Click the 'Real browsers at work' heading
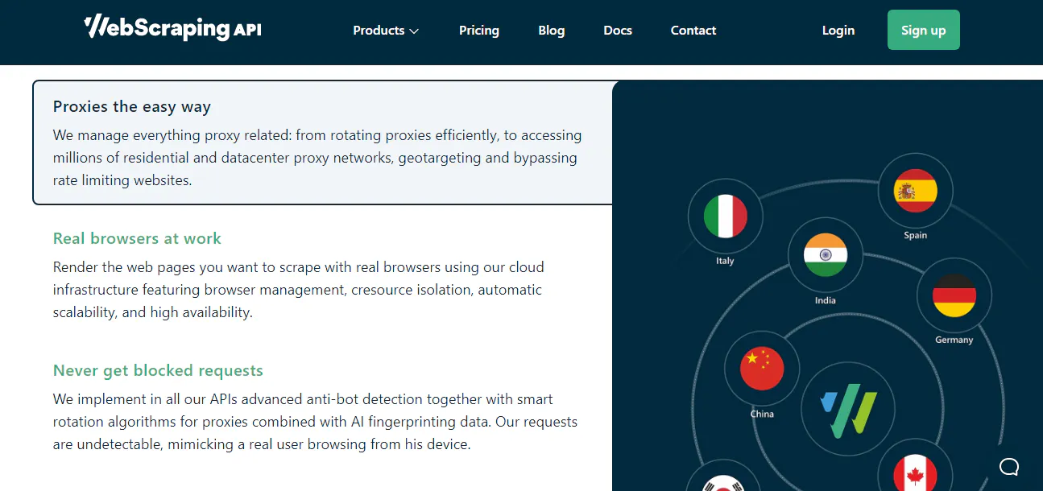This screenshot has height=491, width=1043. point(137,238)
